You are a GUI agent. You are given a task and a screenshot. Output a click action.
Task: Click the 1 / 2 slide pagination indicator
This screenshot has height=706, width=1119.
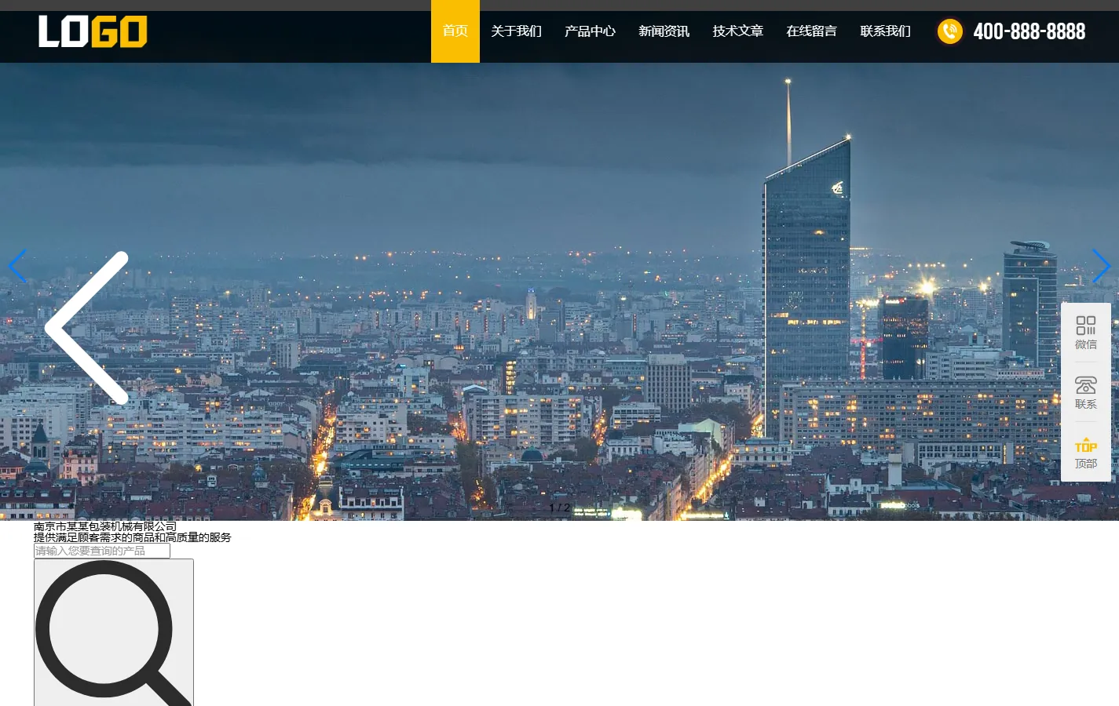(x=560, y=508)
